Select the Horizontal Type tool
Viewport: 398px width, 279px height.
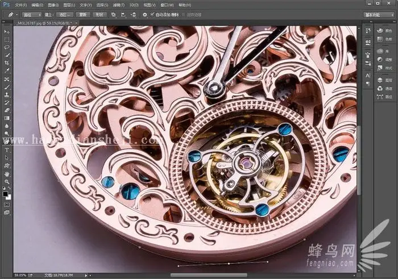[7, 149]
